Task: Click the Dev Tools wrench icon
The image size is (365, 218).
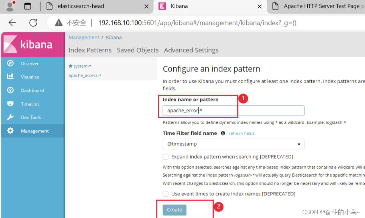Action: pos(10,117)
